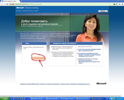Click the orange login button in the Вход panel
This screenshot has height=100, width=124.
click(38, 58)
